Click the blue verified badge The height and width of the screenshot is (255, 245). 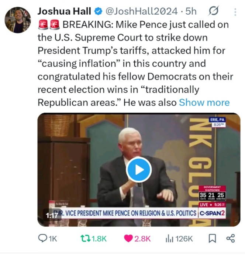click(99, 11)
